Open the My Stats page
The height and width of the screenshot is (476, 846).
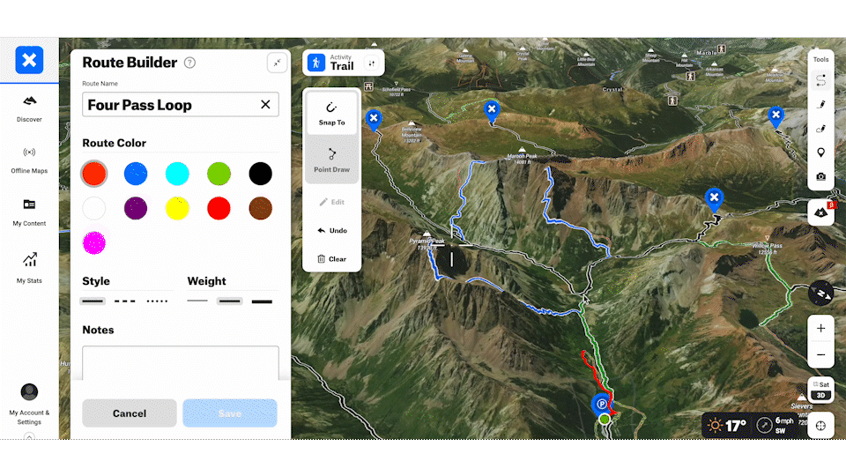tap(29, 266)
